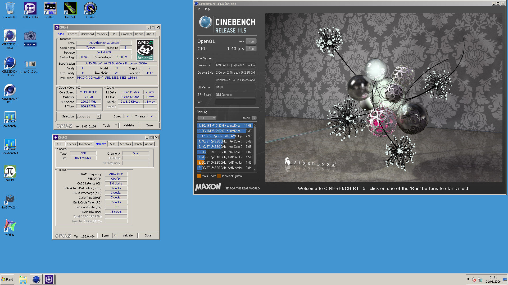
Task: Launch GPUPI desktop shortcut
Action: 10,174
